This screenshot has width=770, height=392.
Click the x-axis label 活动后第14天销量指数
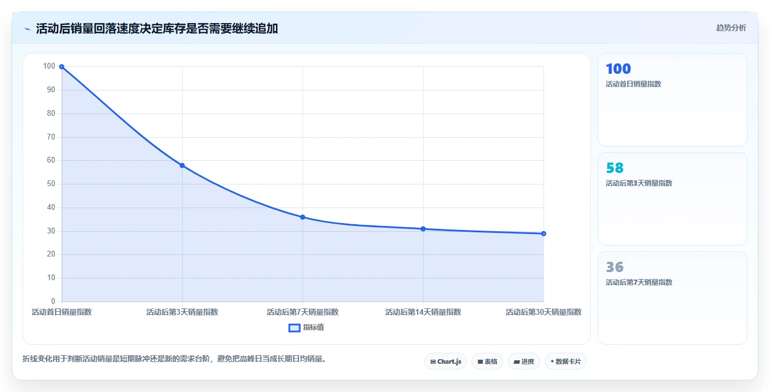click(423, 312)
